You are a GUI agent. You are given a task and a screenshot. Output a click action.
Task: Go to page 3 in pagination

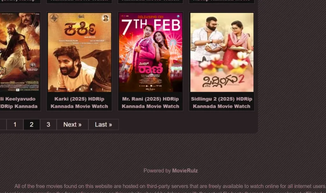48,124
